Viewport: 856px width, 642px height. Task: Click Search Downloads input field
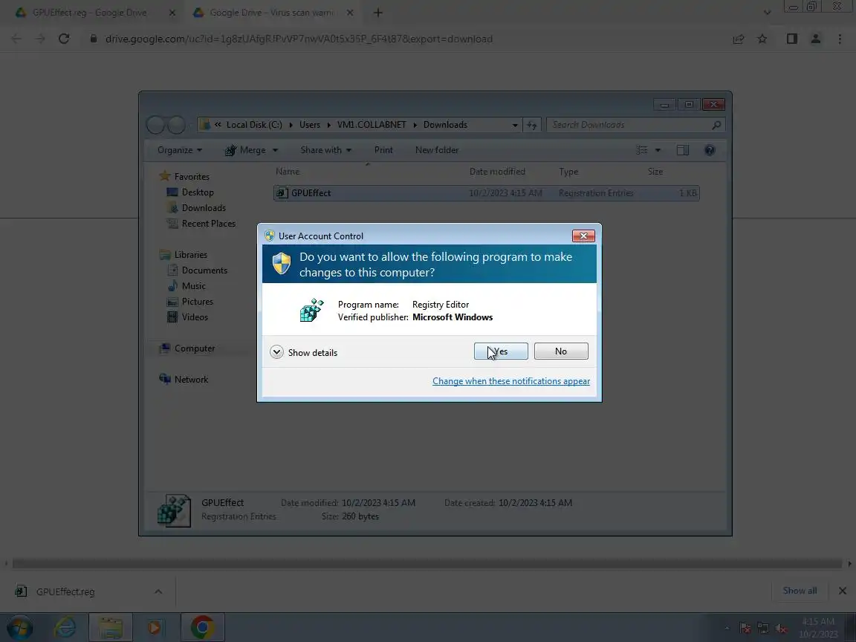pos(636,125)
